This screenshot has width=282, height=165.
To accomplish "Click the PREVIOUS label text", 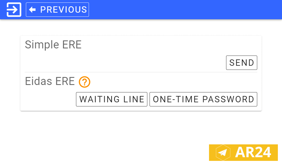I will click(64, 10).
